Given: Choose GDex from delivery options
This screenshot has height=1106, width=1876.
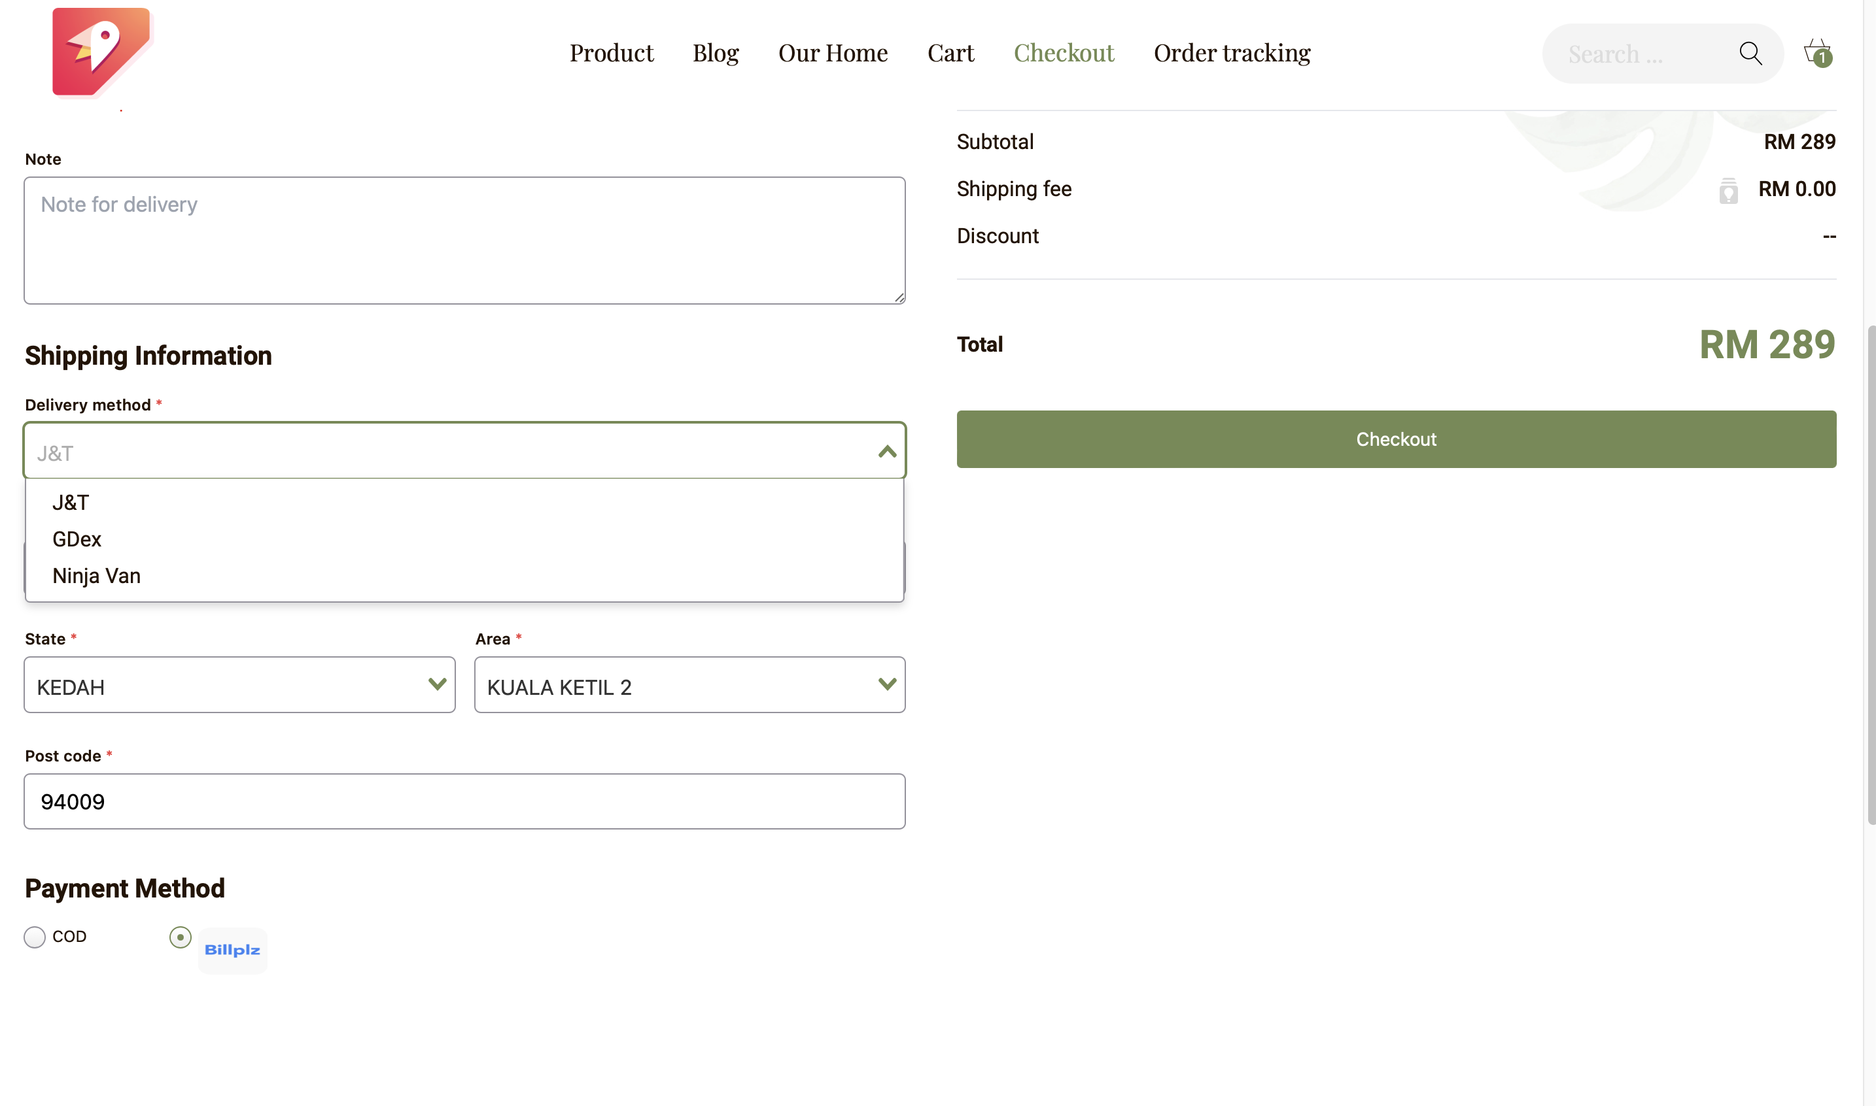Looking at the screenshot, I should pyautogui.click(x=77, y=539).
